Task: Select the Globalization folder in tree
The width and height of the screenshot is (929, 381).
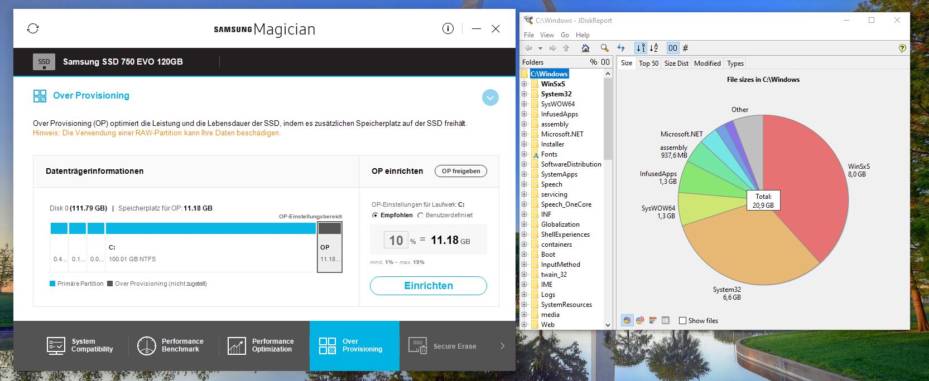Action: pyautogui.click(x=560, y=224)
